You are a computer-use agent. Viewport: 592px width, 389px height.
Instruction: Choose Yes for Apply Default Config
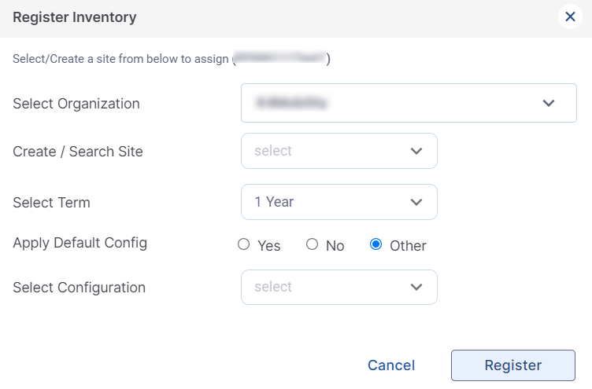[243, 244]
